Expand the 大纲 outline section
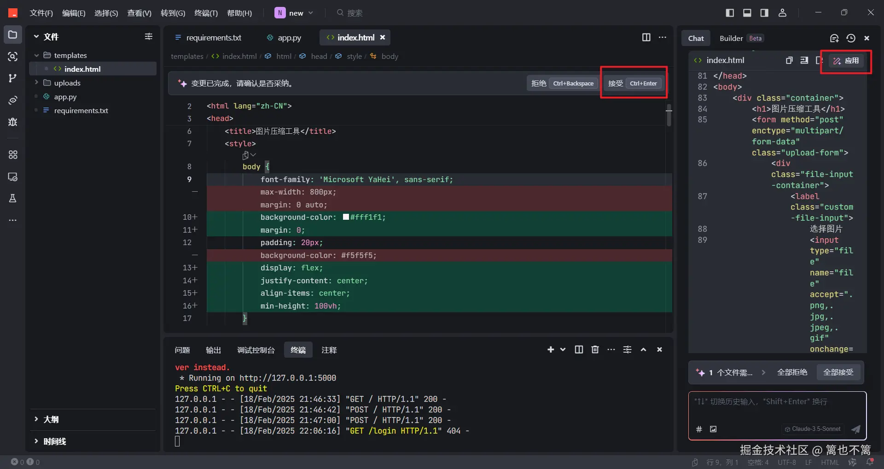This screenshot has height=469, width=884. click(51, 419)
